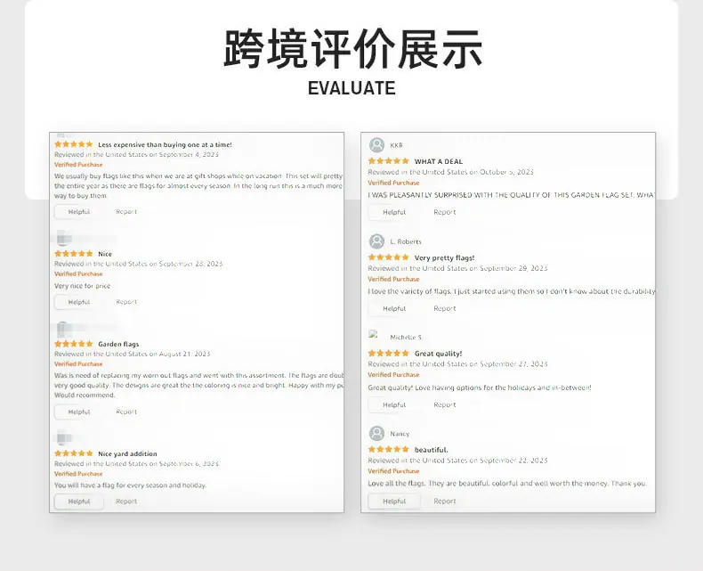
Task: Click Nancy's profile avatar icon
Action: coord(376,433)
